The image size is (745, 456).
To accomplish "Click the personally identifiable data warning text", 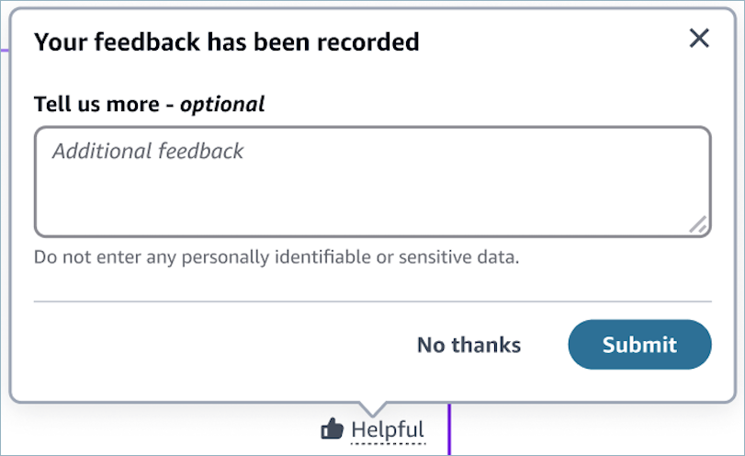I will (x=277, y=257).
